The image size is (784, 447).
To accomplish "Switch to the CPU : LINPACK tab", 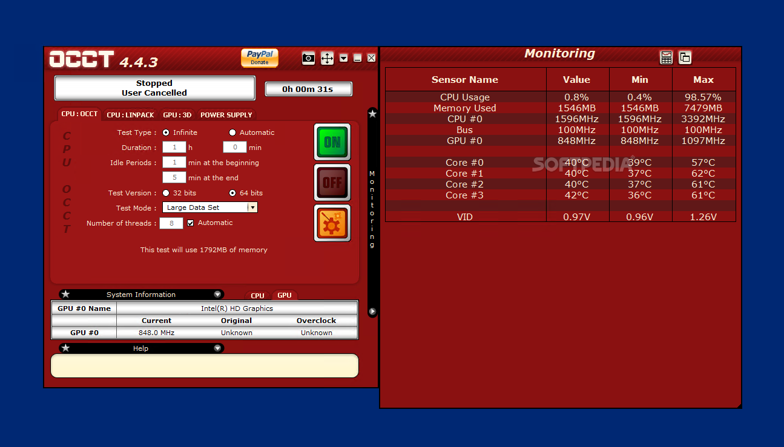I will point(130,115).
